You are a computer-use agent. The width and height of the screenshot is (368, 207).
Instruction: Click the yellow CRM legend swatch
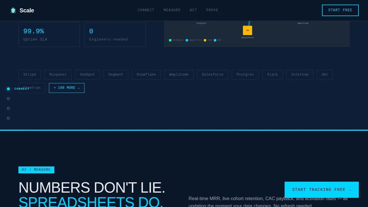[205, 40]
